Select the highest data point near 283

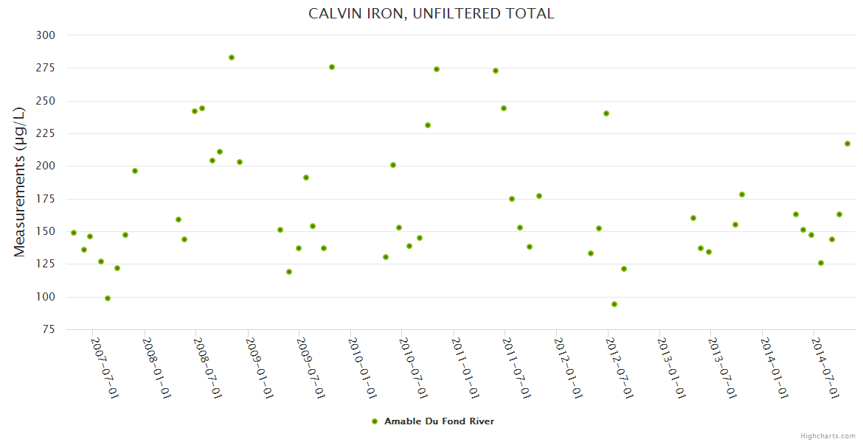click(x=232, y=57)
